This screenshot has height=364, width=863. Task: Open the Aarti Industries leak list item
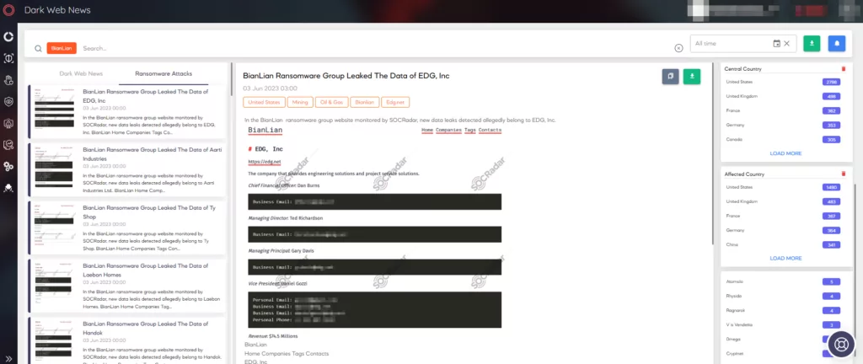pos(128,169)
